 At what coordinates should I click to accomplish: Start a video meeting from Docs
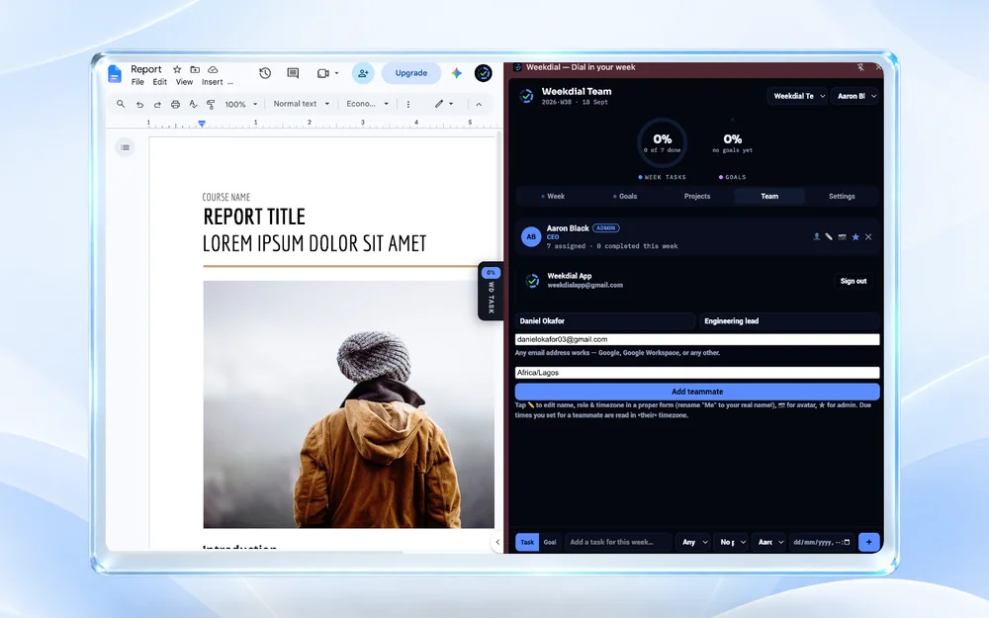pyautogui.click(x=323, y=73)
